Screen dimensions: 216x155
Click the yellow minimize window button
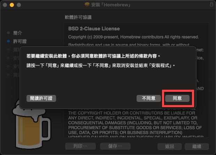tap(12, 5)
